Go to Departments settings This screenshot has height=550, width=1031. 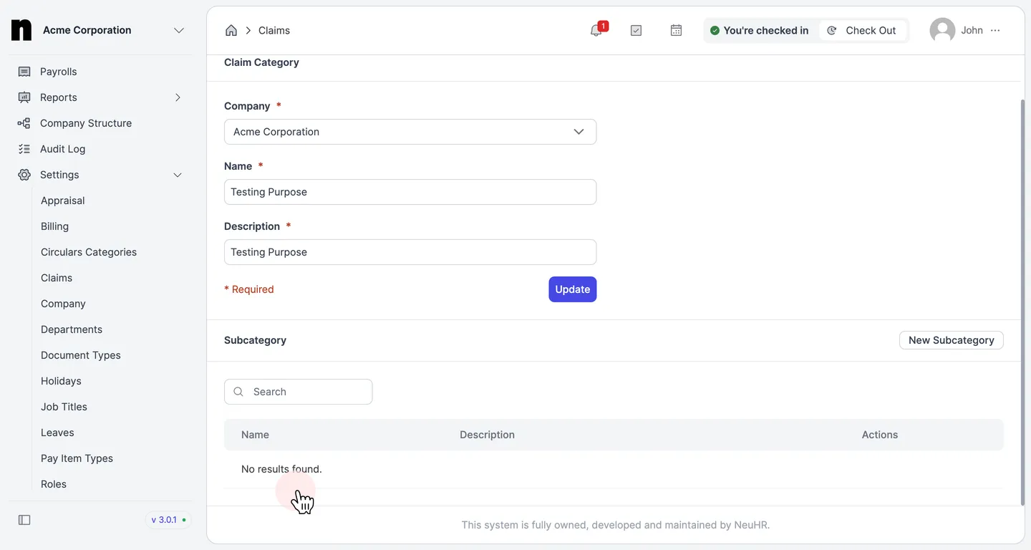tap(72, 329)
